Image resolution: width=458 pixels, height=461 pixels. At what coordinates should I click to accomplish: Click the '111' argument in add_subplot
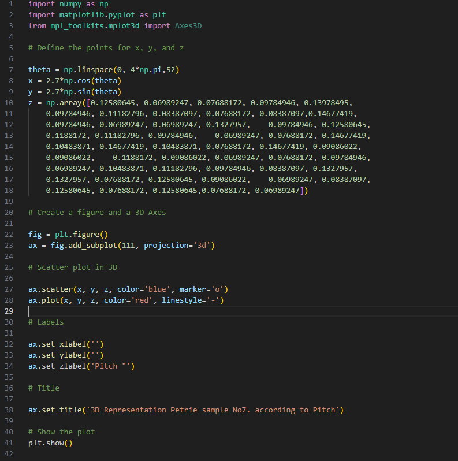[128, 246]
